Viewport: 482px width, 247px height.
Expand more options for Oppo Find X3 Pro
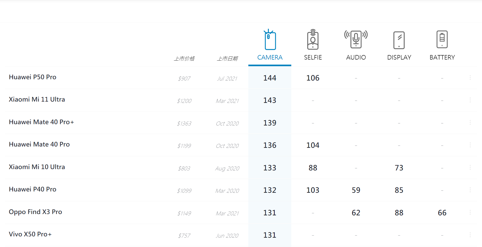[470, 212]
